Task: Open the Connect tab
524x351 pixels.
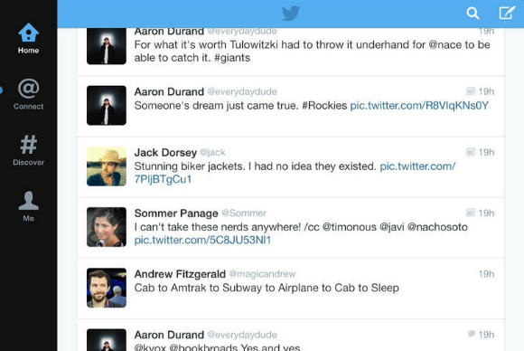Action: pyautogui.click(x=28, y=94)
